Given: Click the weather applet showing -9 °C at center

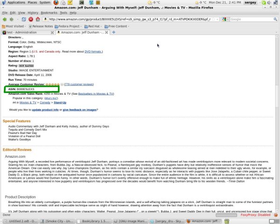Looking at the screenshot, I should click(154, 2).
